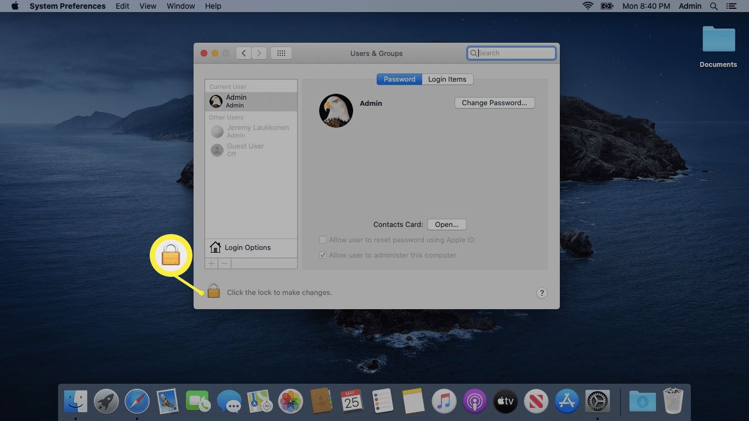This screenshot has width=749, height=421.
Task: Show all preferences with the grid button
Action: tap(281, 53)
